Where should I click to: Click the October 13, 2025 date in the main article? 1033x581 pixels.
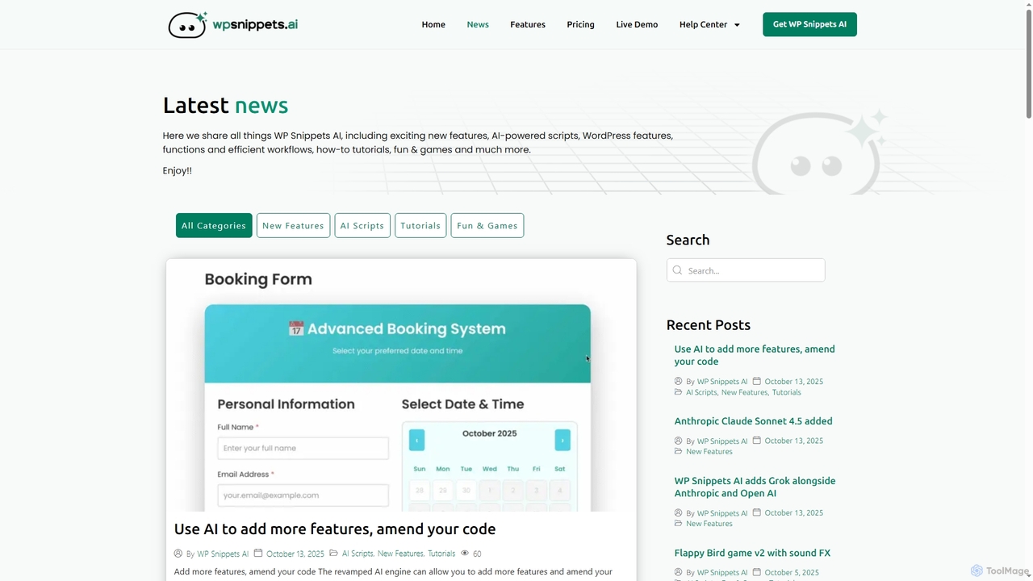(295, 554)
